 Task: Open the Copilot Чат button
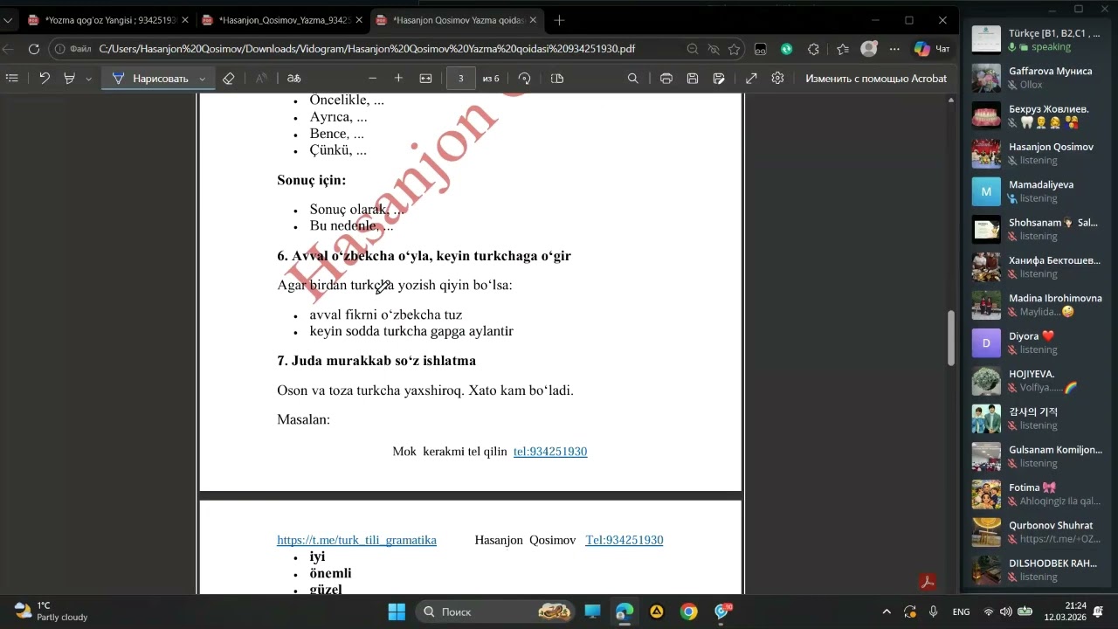click(933, 49)
